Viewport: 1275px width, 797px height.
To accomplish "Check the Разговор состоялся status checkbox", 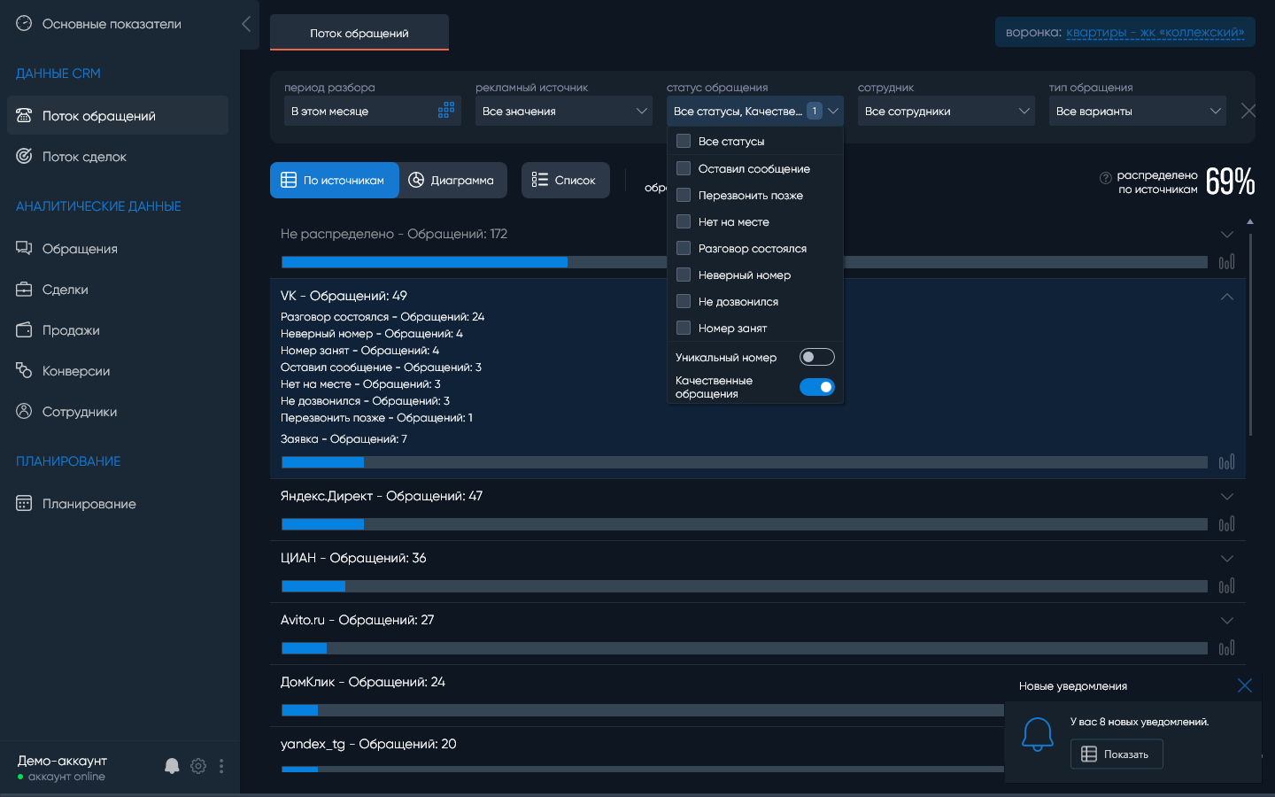I will click(x=684, y=248).
